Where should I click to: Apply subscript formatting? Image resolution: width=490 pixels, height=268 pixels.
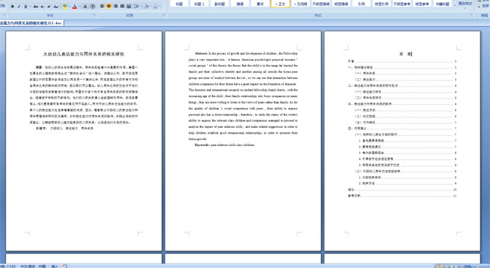[42, 7]
